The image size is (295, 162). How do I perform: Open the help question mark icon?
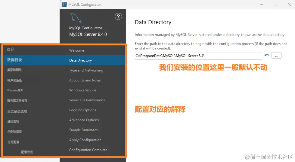(x=118, y=17)
